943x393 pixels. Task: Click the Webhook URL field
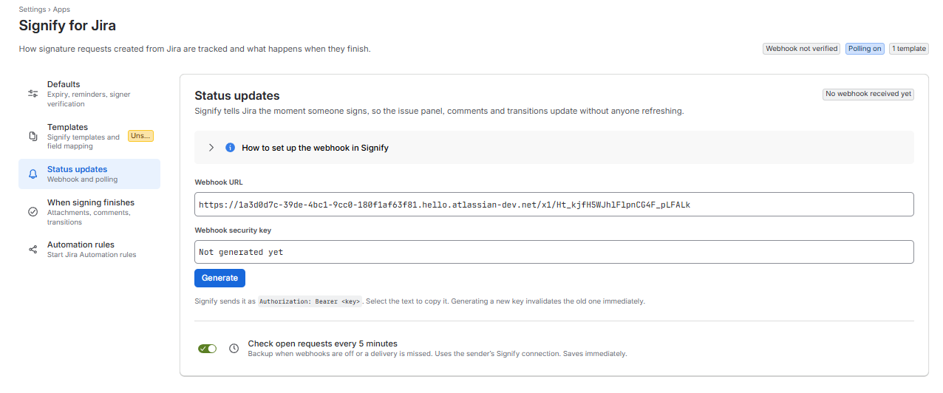[x=554, y=205]
